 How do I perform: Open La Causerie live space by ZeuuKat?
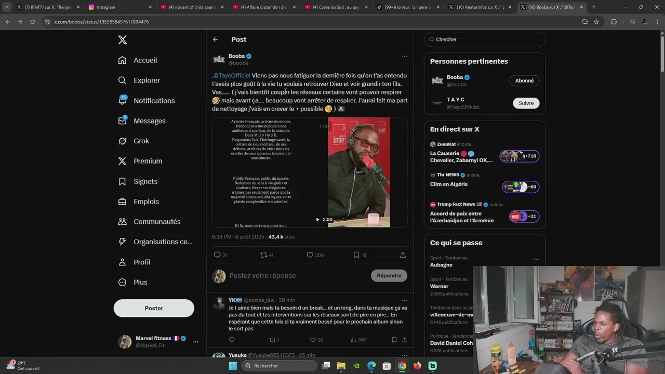pyautogui.click(x=485, y=153)
